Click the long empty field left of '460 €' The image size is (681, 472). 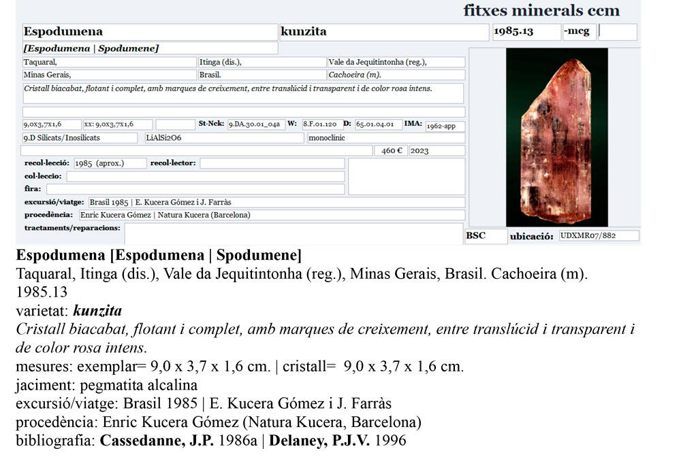coord(197,150)
